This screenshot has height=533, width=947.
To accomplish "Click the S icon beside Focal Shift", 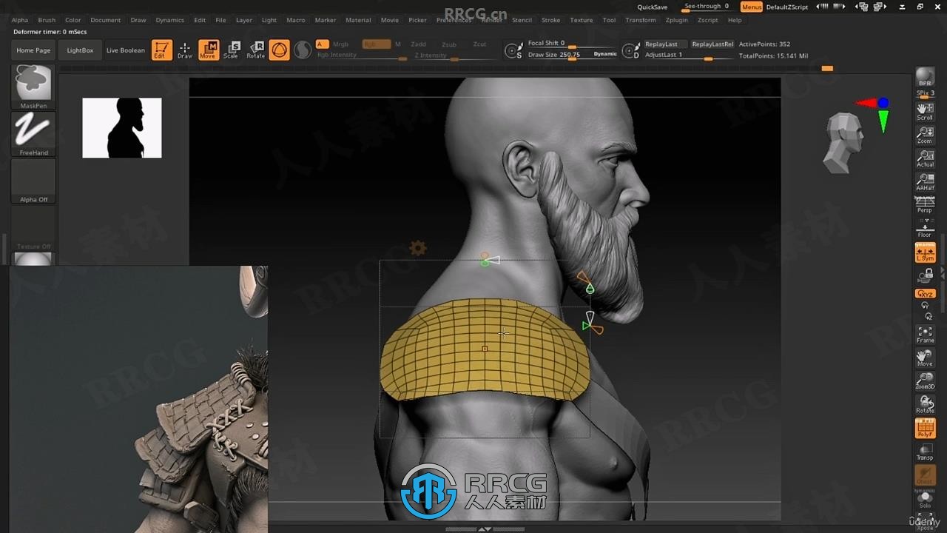I will [513, 50].
